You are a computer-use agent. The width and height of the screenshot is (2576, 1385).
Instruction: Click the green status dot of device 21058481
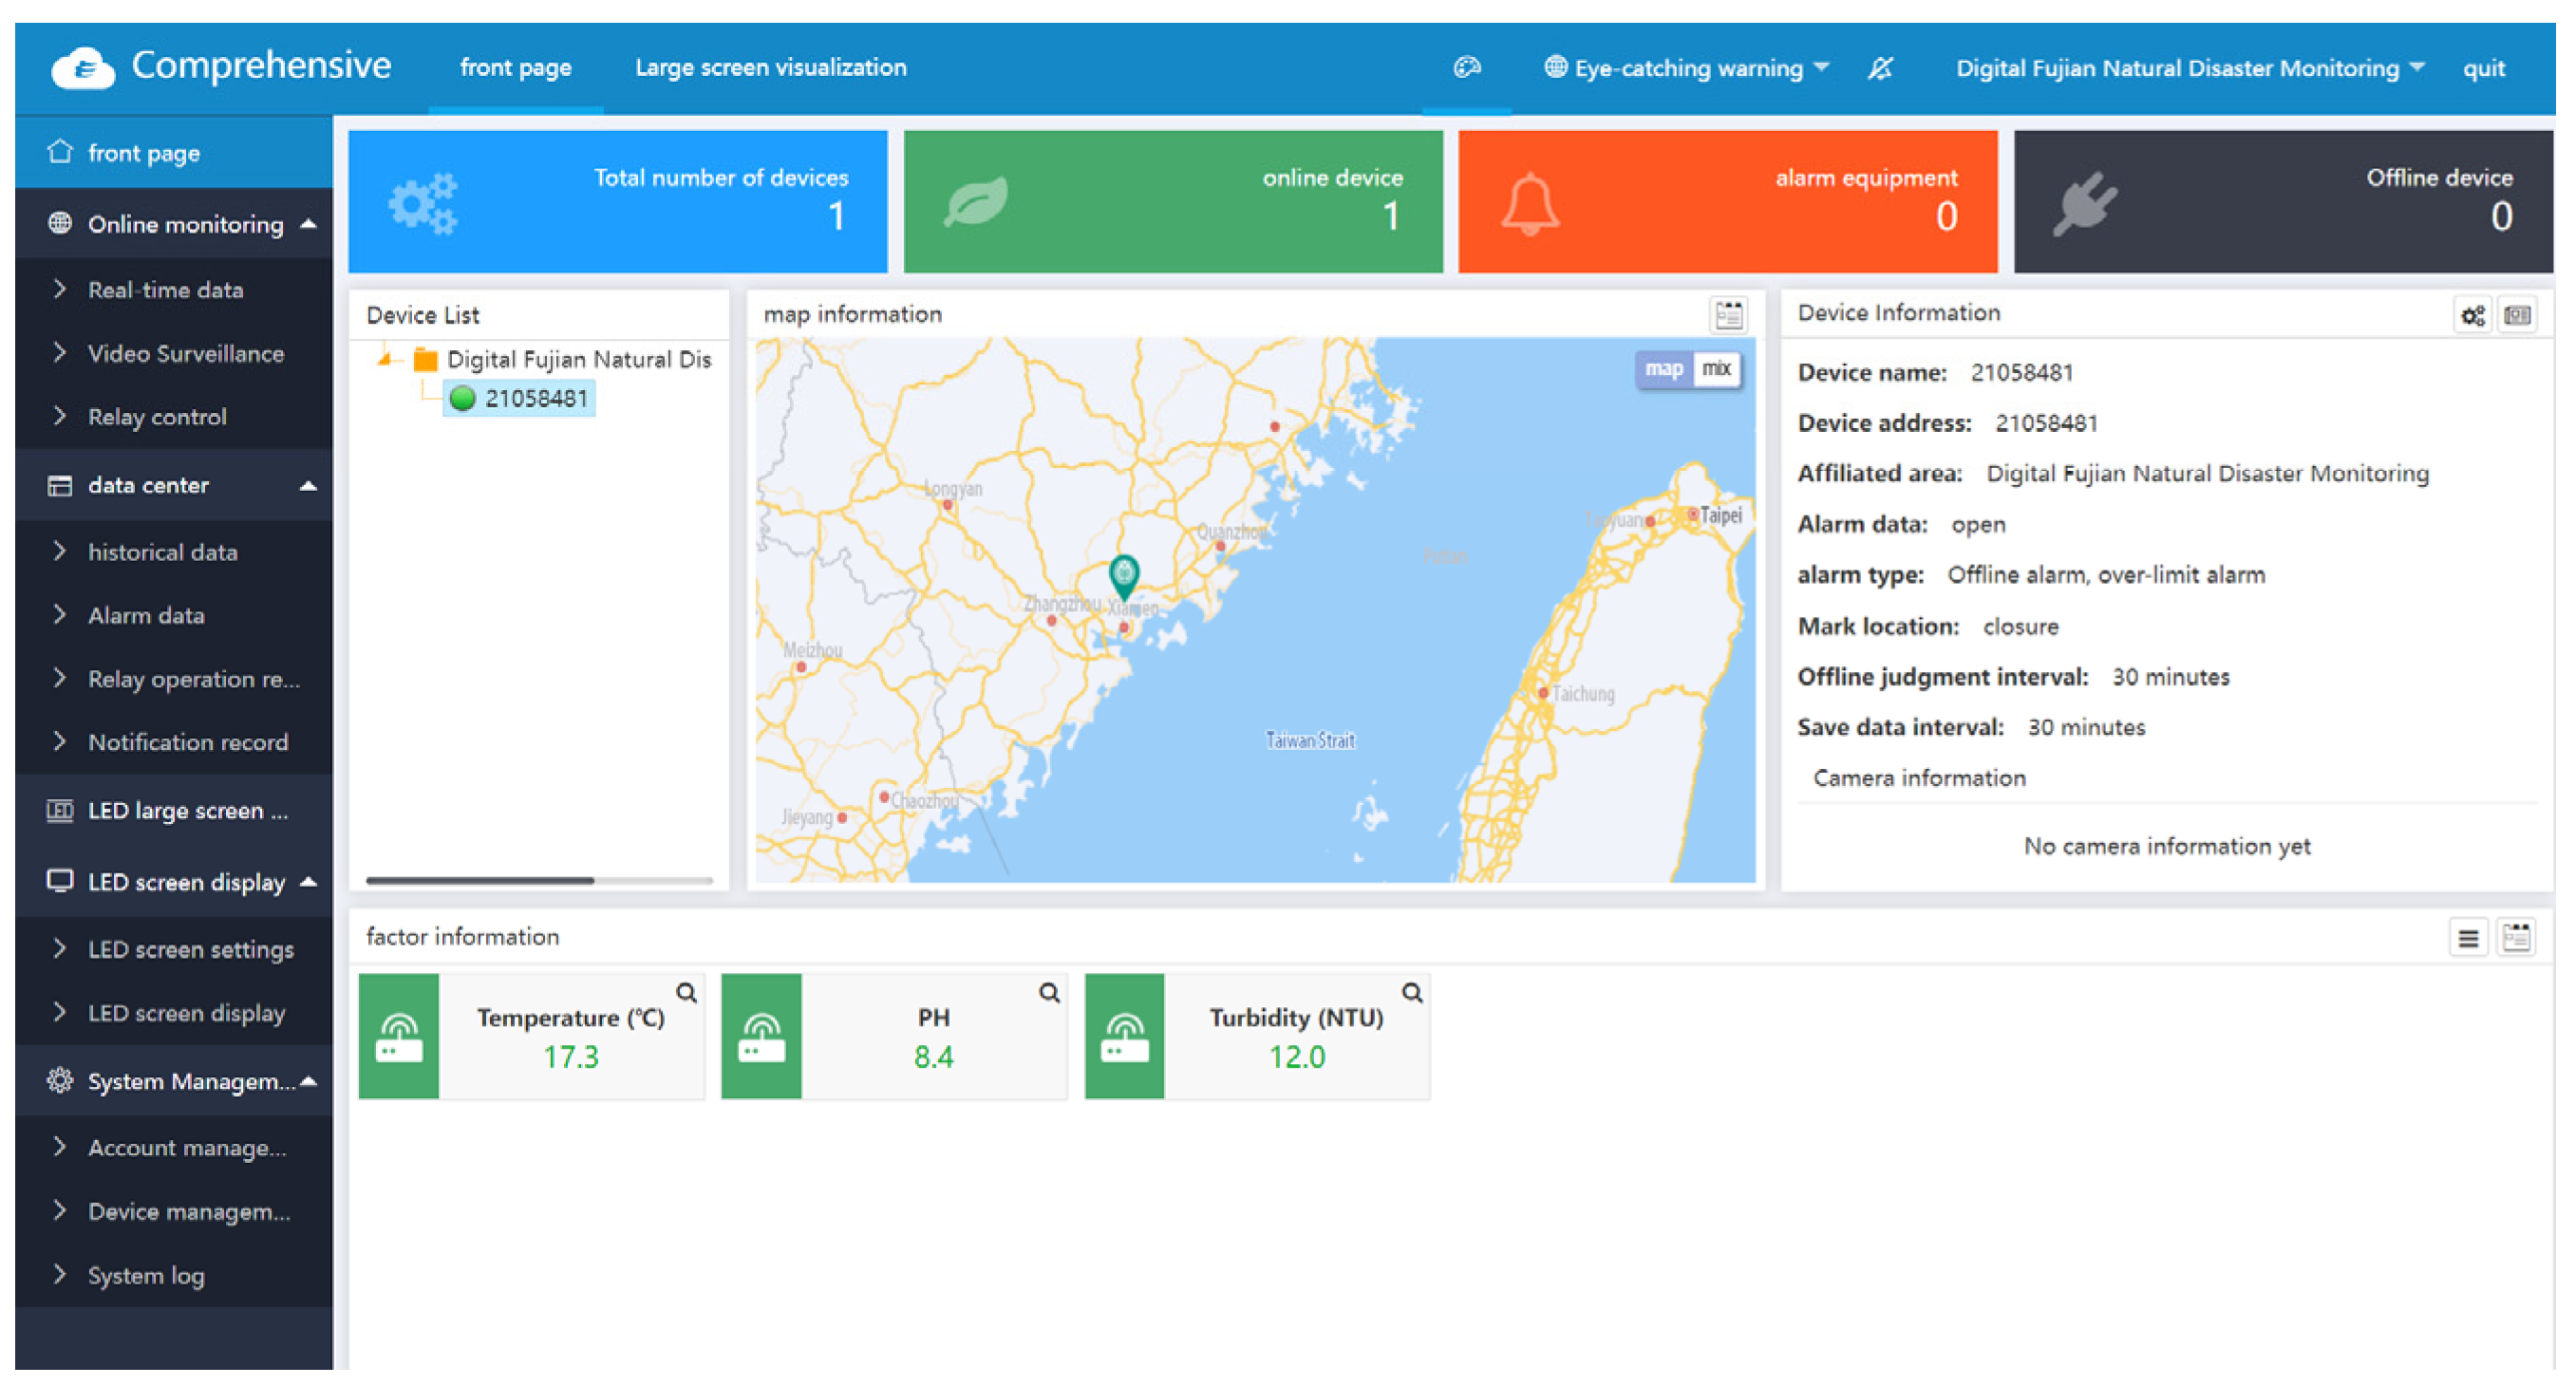coord(462,398)
